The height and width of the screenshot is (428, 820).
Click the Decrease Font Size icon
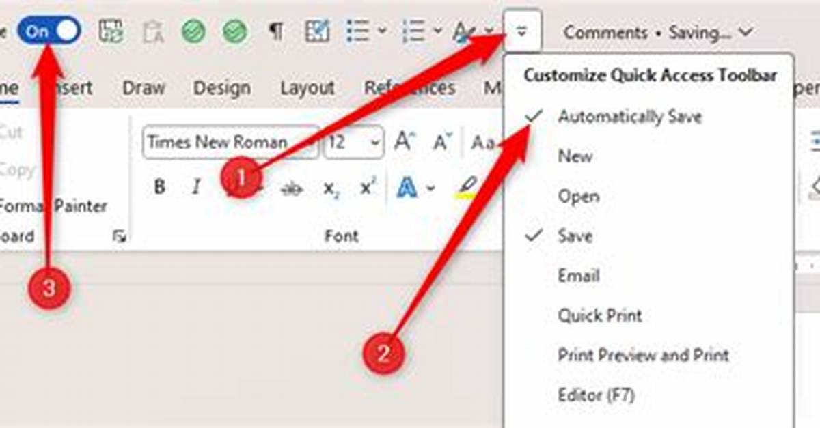pyautogui.click(x=443, y=142)
